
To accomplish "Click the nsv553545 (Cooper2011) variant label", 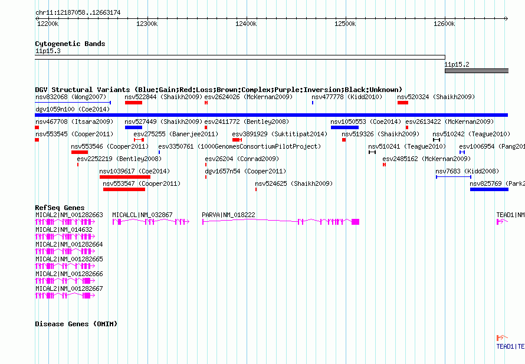I will click(74, 134).
